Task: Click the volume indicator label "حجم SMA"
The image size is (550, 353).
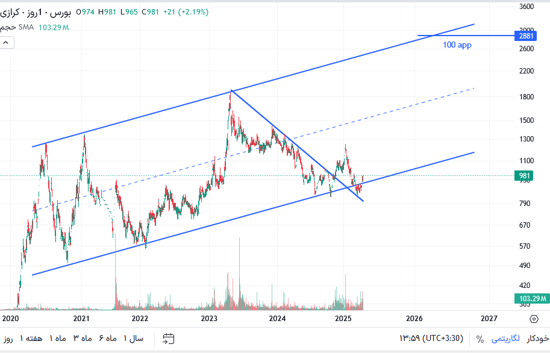Action: [x=17, y=27]
